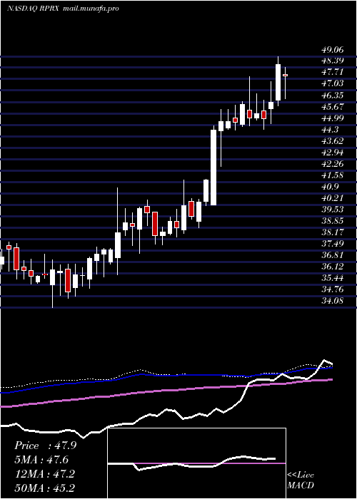
Task: Click the 49.06 price axis label
Action: 333,49
